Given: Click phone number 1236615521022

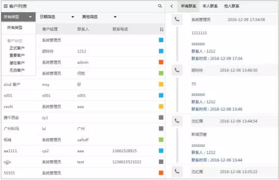Looking at the screenshot, I should coord(127,162).
